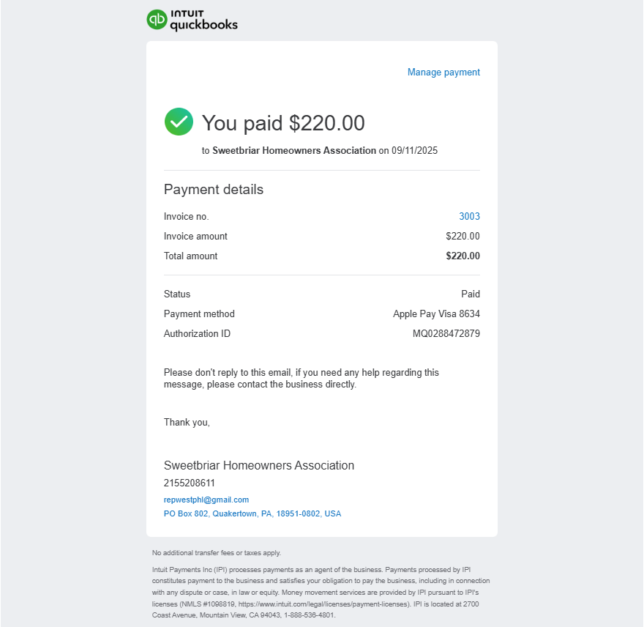Open invoice number 3003 link
This screenshot has height=627, width=644.
[469, 216]
